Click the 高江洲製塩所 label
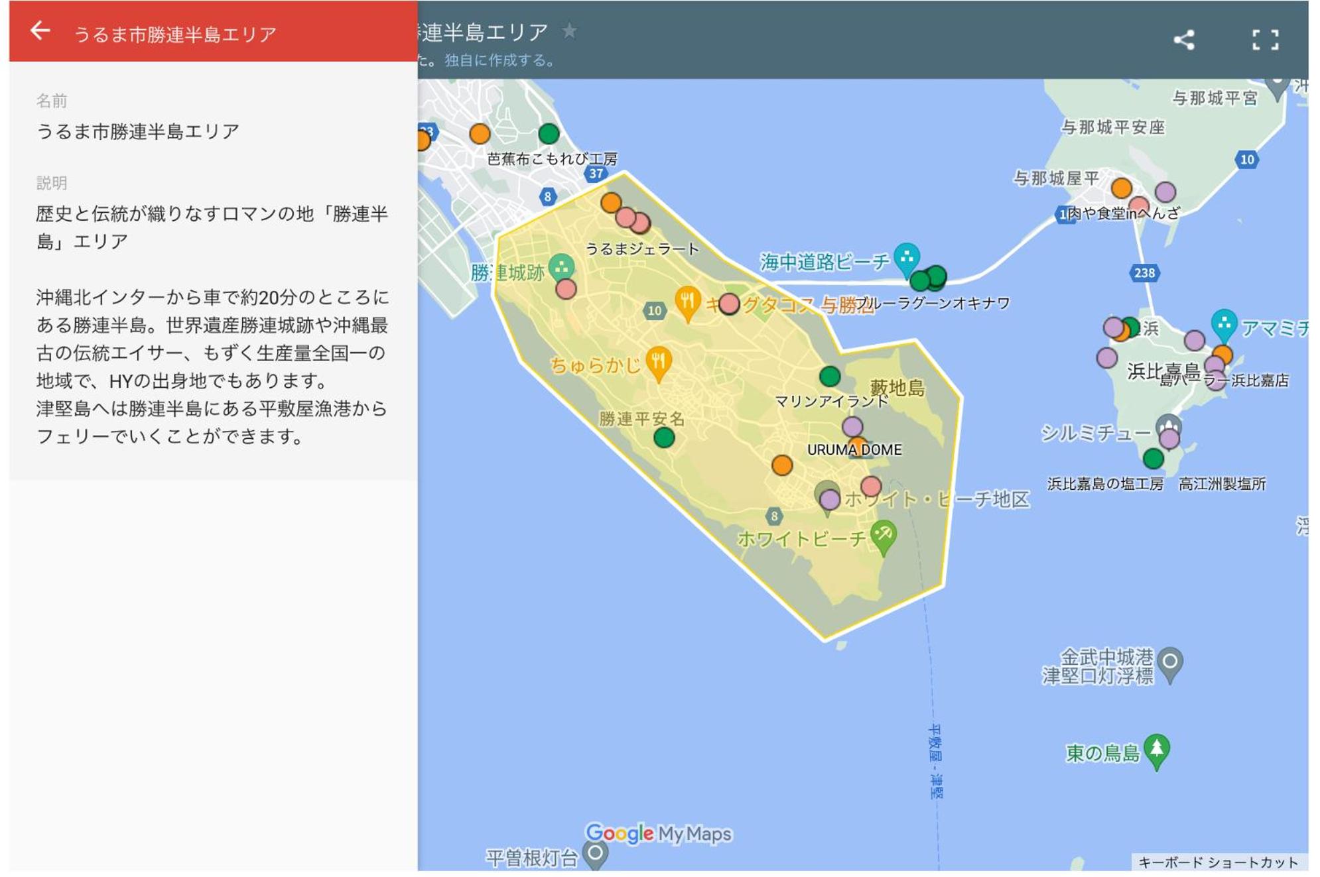Screen dimensions: 1320x877 tap(1222, 484)
